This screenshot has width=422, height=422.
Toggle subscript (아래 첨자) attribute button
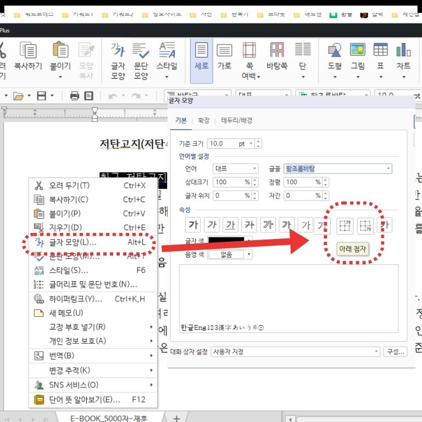point(365,225)
